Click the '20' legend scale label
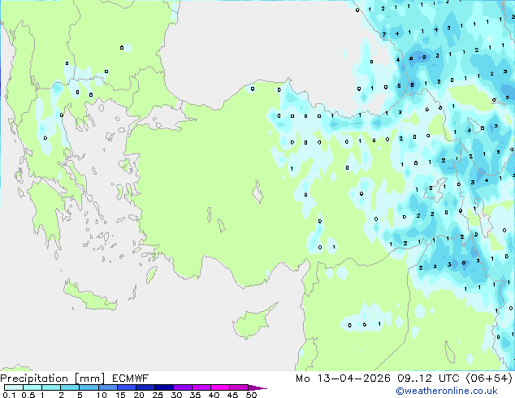 point(139,395)
